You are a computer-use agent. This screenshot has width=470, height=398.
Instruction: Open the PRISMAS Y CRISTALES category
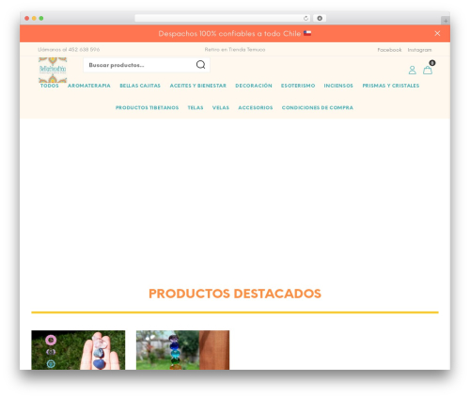(x=390, y=86)
